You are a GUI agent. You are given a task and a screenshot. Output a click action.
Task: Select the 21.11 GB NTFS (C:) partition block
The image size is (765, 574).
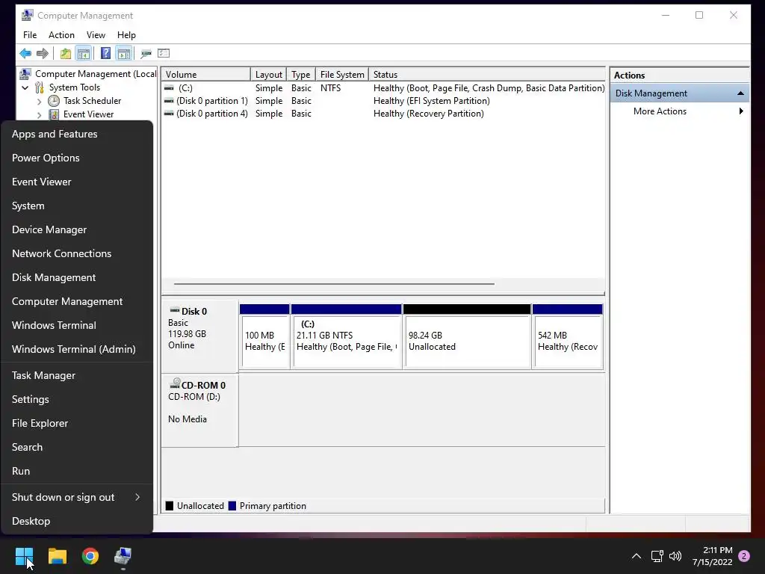coord(347,337)
